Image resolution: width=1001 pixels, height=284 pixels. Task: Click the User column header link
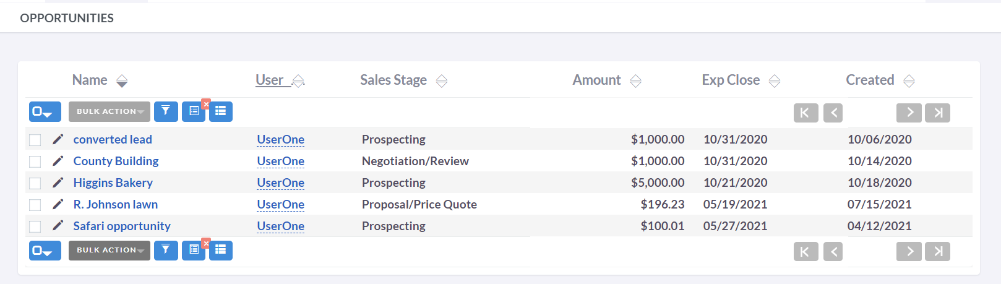click(270, 80)
